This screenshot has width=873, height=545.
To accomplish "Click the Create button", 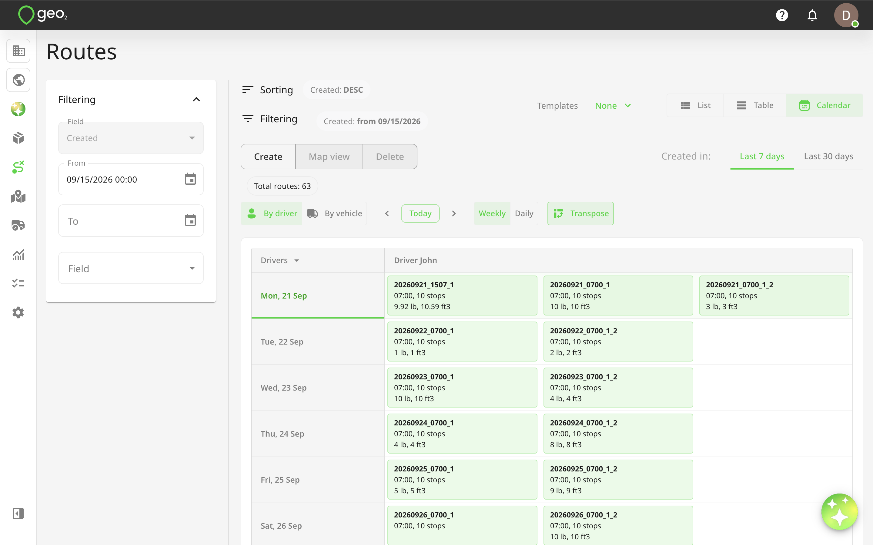I will pyautogui.click(x=268, y=157).
